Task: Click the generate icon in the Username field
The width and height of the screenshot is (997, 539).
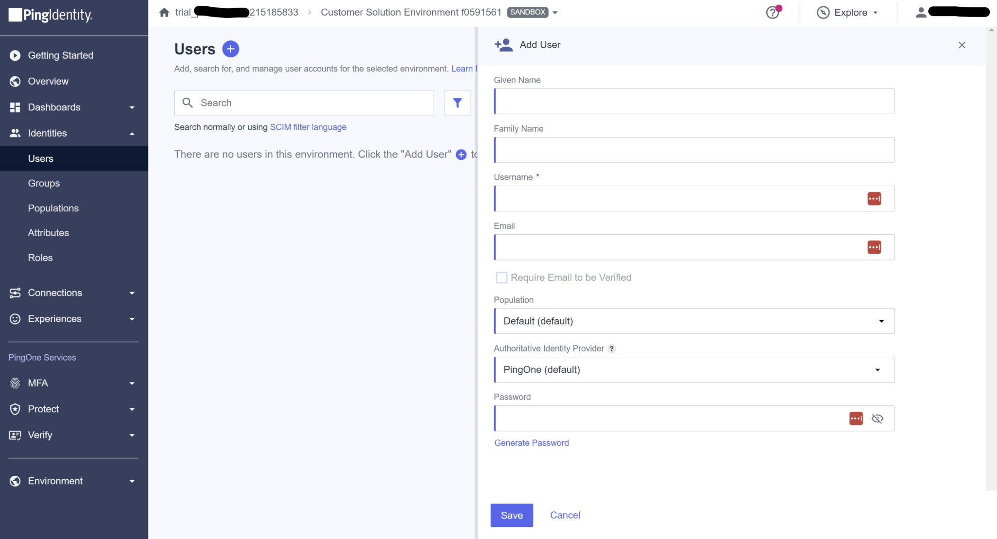Action: (x=874, y=198)
